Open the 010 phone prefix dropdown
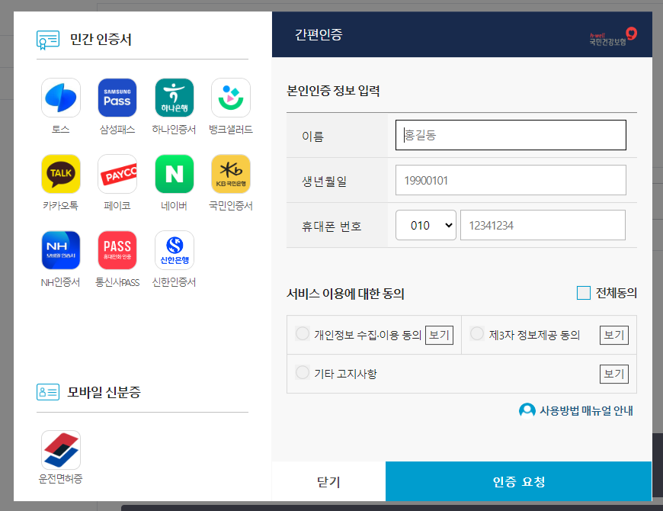Image resolution: width=663 pixels, height=511 pixels. (x=426, y=225)
